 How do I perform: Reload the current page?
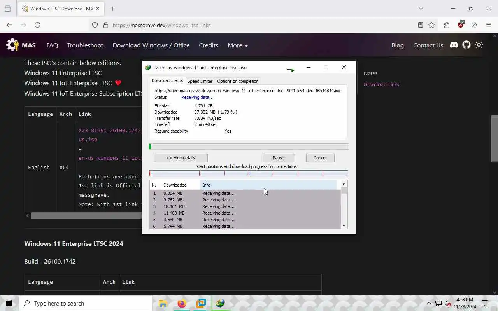pyautogui.click(x=37, y=25)
